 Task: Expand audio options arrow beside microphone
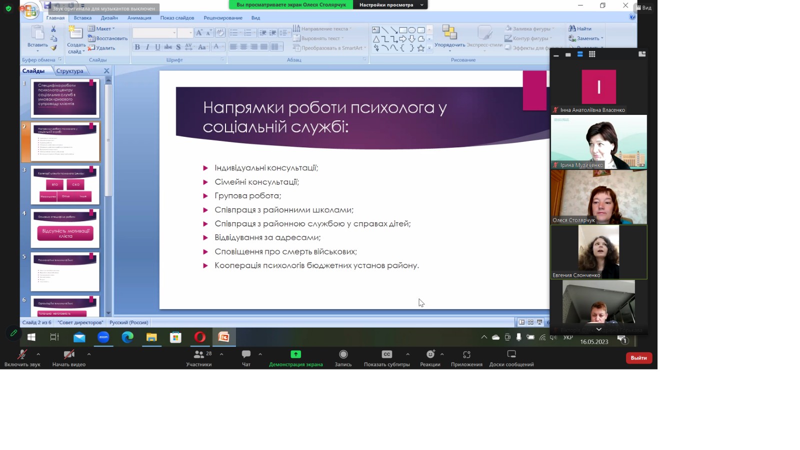tap(38, 354)
